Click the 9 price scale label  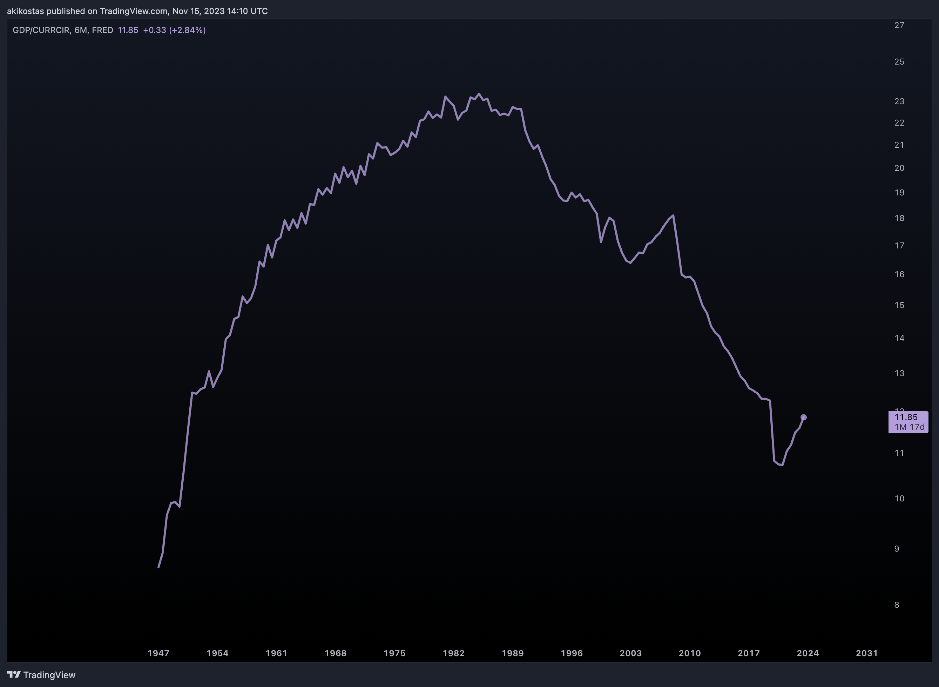pos(897,549)
